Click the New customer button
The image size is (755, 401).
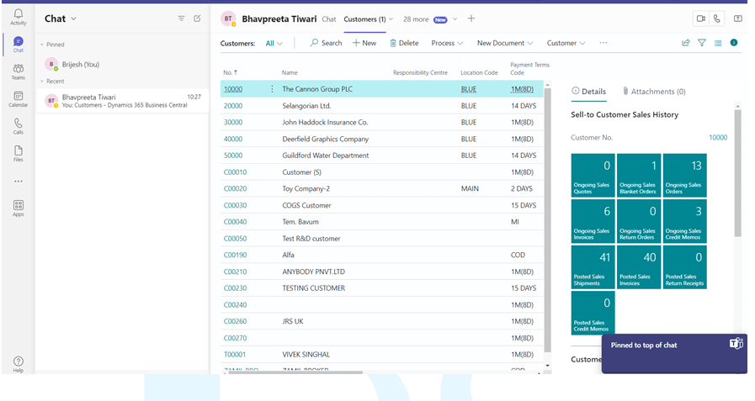click(364, 43)
